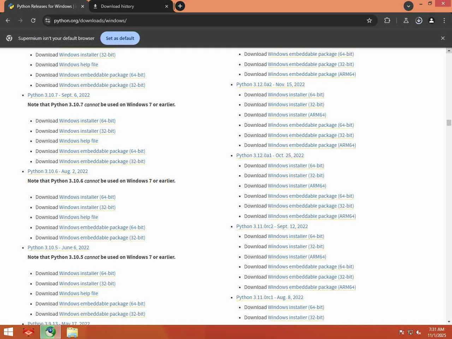
Task: Click the Set as default button
Action: 120,38
